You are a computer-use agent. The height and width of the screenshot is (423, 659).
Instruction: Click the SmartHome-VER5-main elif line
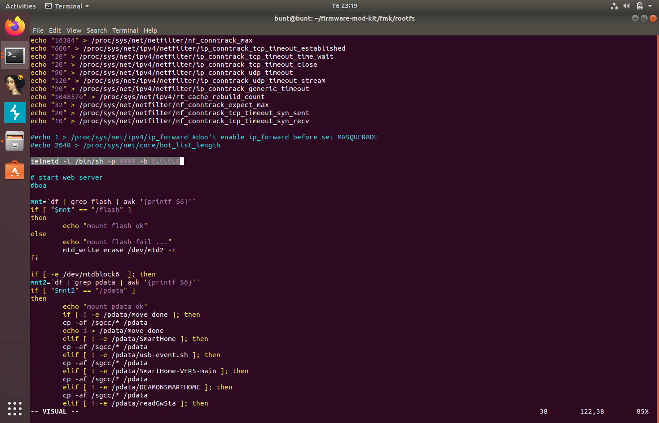[156, 371]
